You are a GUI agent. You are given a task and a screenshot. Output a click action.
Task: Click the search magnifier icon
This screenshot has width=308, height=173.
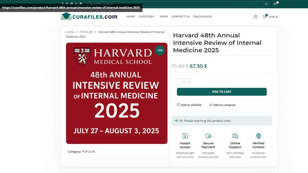(x=266, y=4)
